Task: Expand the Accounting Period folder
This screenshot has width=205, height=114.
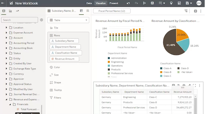Action: click(6, 43)
